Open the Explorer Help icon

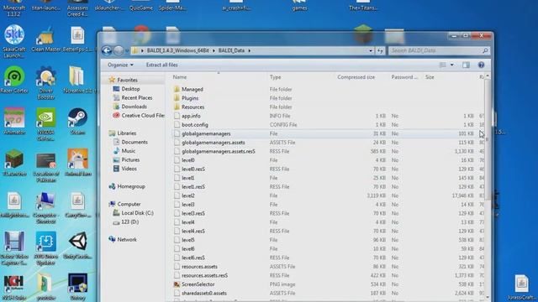click(481, 65)
